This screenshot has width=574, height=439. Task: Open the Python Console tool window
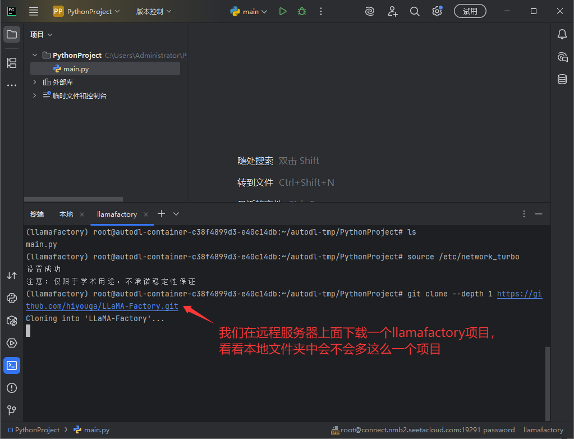pos(12,299)
